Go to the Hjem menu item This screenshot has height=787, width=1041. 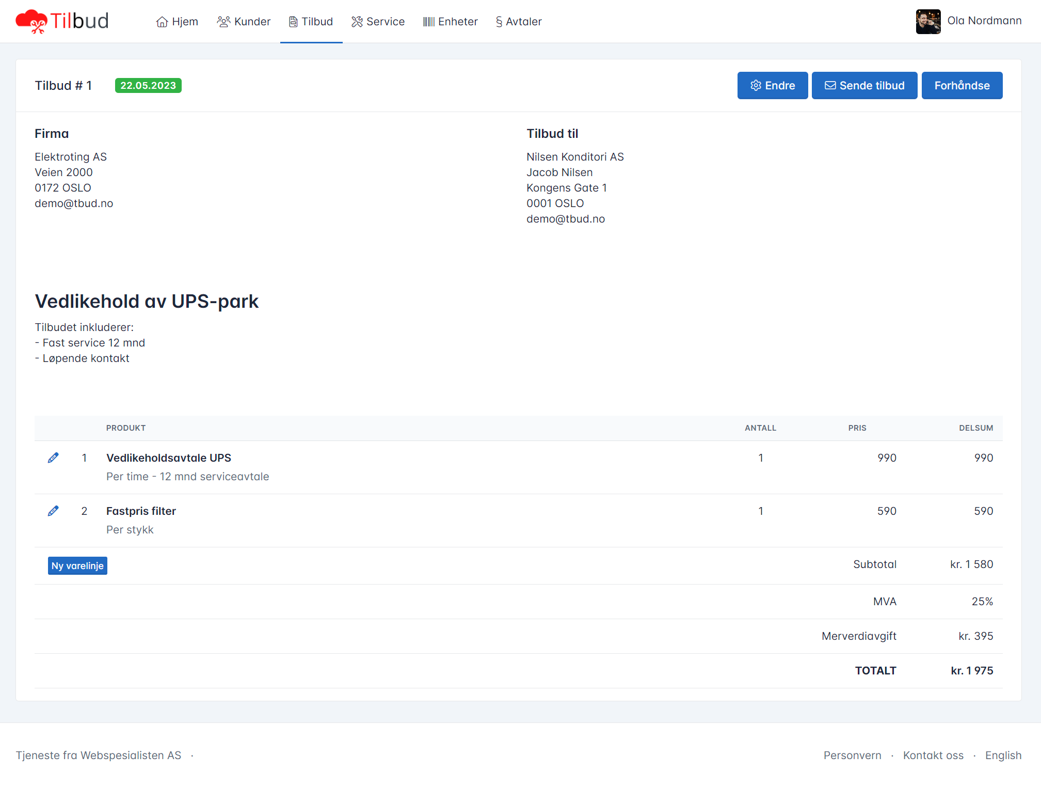coord(185,22)
